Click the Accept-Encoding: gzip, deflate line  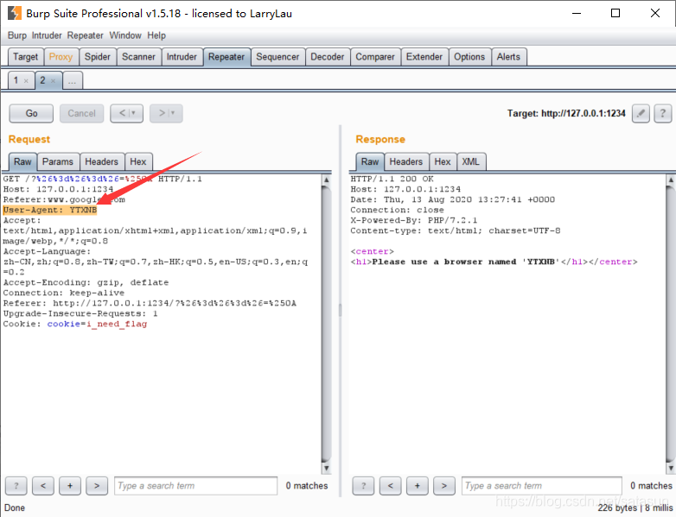point(86,282)
